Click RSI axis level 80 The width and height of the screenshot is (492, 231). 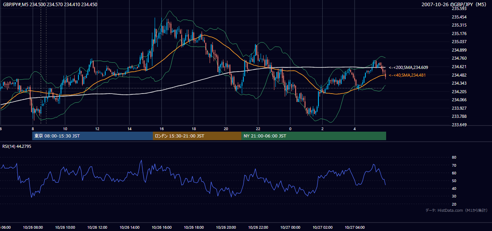[x=454, y=157]
